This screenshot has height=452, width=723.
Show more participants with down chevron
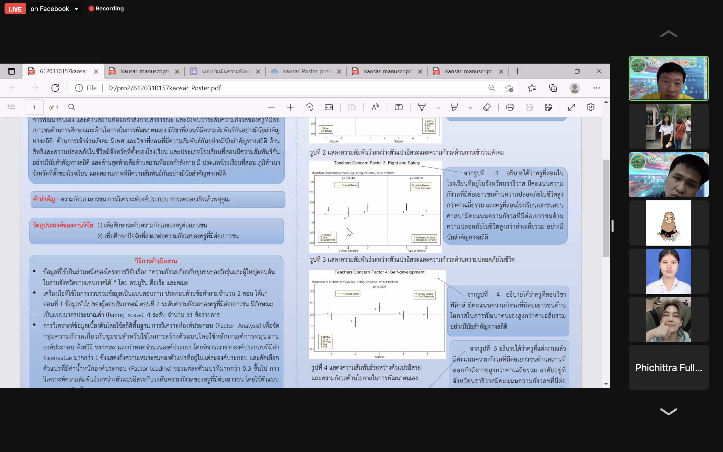coord(668,411)
